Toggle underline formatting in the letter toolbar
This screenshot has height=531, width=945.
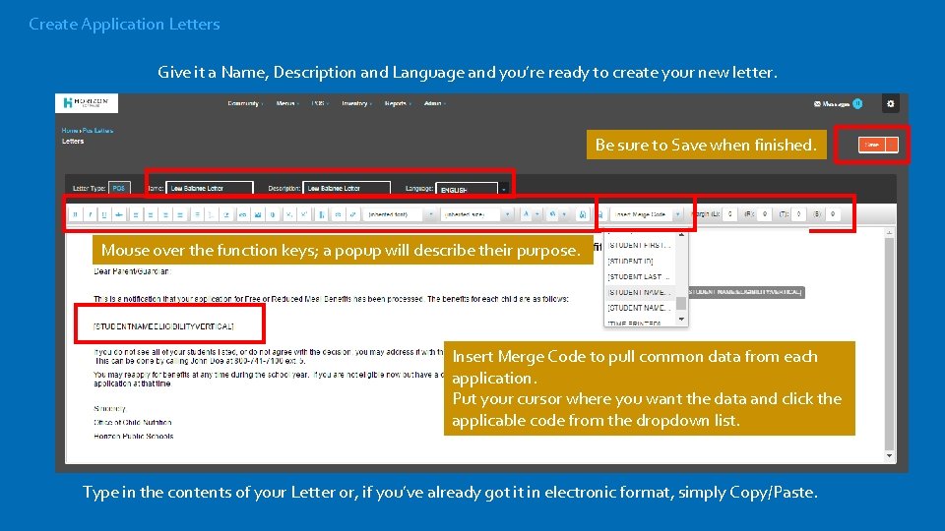(x=104, y=214)
